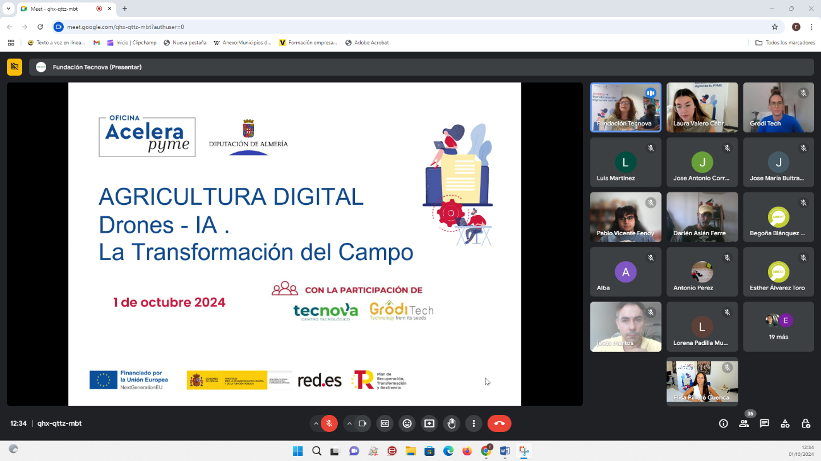Select Esther Álvarez Toro participant tile

[x=779, y=272]
